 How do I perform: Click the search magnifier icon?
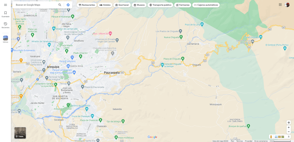pos(60,5)
